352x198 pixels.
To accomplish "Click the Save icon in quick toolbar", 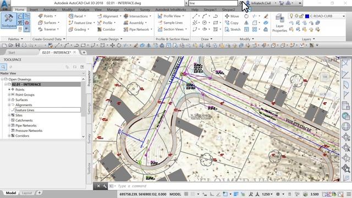I will [18, 45].
